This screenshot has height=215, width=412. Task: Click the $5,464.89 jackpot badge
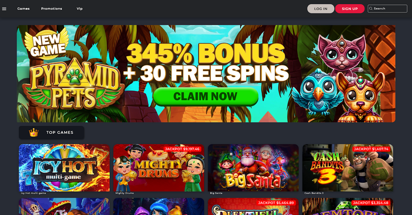coord(276,203)
